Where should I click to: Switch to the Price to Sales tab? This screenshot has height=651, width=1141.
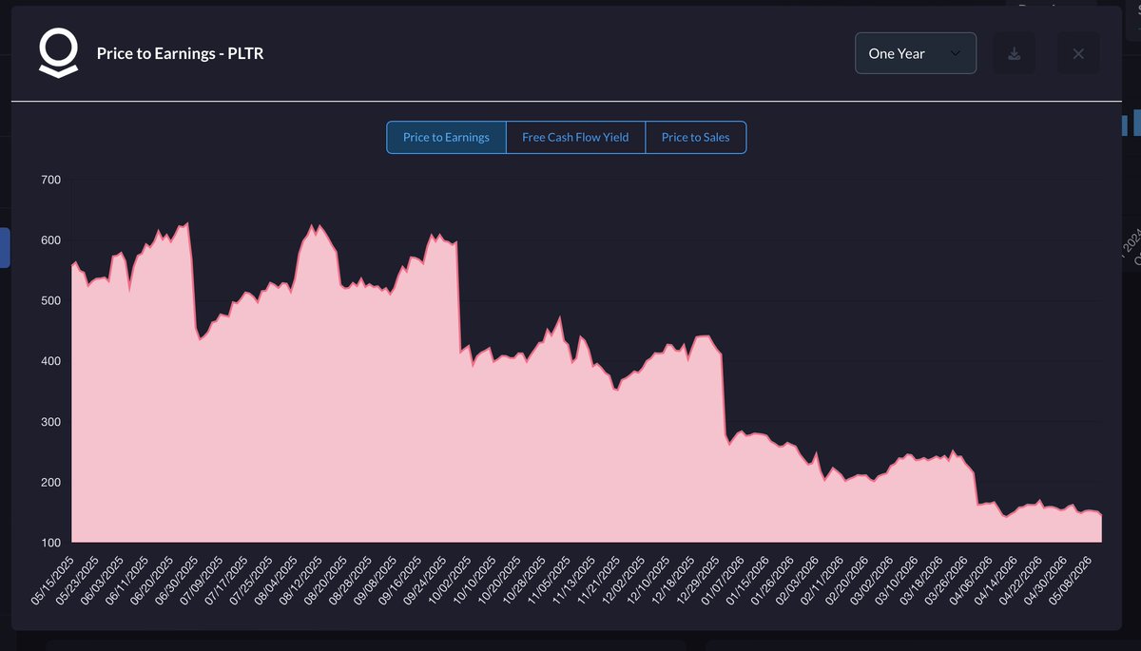click(x=696, y=138)
